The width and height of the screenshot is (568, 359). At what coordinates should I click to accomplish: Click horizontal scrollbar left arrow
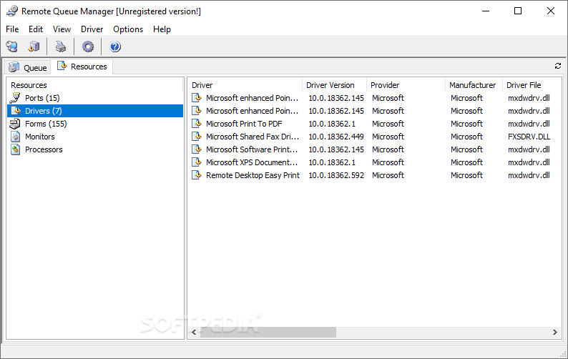click(x=194, y=332)
